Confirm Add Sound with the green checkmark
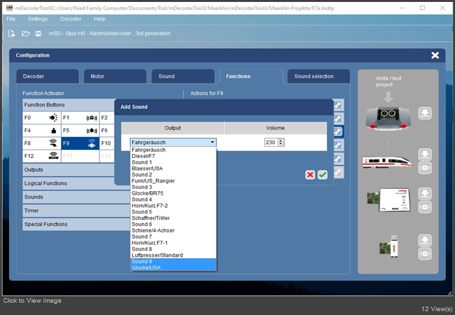The width and height of the screenshot is (455, 315). click(322, 175)
